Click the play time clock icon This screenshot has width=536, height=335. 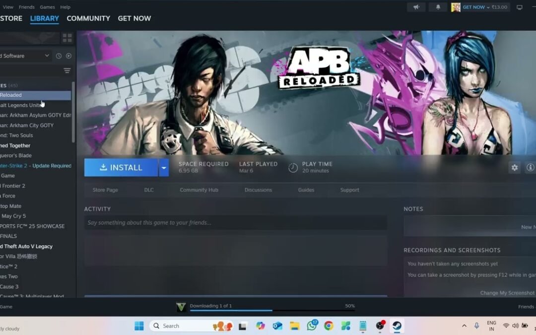[x=293, y=168]
